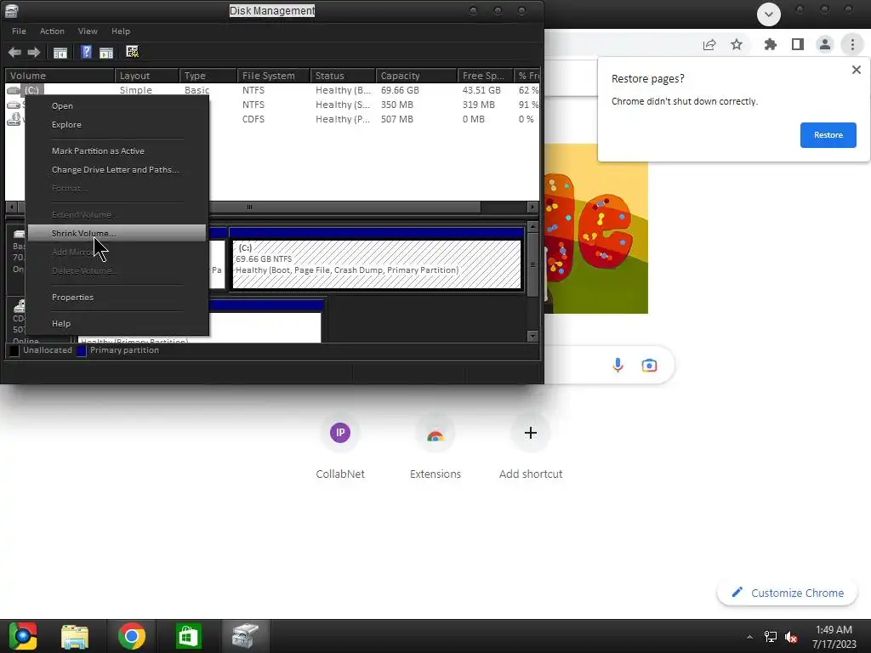Viewport: 871px width, 653px height.
Task: Click disk pane scroll up arrow
Action: pos(532,226)
